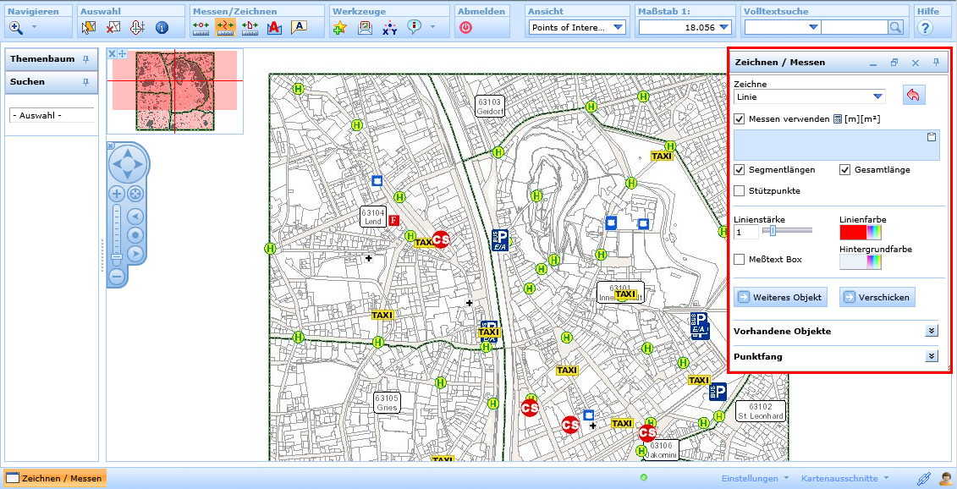Click the zoom-in plus on the map control
Image resolution: width=957 pixels, height=489 pixels.
[117, 195]
